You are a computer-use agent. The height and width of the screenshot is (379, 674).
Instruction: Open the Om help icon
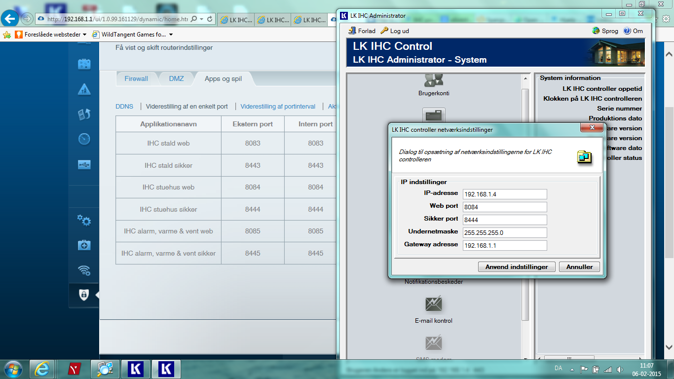(x=627, y=31)
